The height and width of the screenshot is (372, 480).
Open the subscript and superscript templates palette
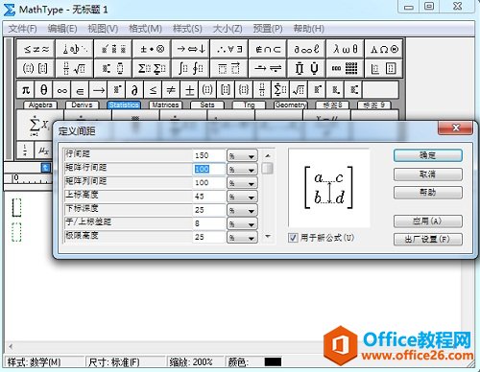pyautogui.click(x=113, y=68)
